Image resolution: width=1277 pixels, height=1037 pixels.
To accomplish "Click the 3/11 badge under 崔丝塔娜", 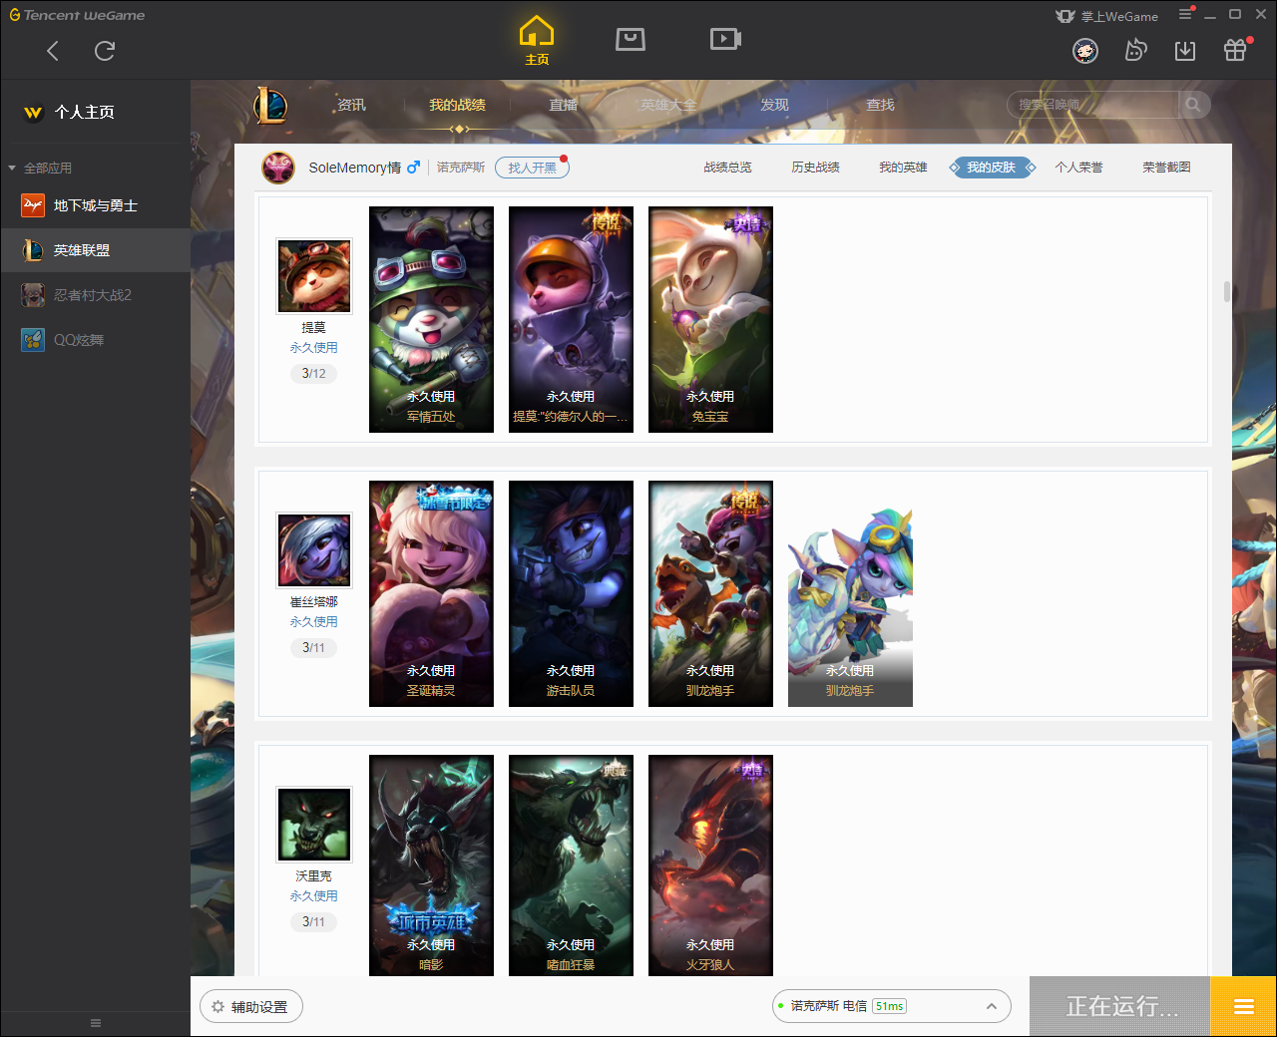I will coord(313,648).
